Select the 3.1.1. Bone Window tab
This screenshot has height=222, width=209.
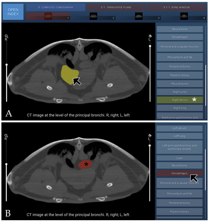point(176,7)
